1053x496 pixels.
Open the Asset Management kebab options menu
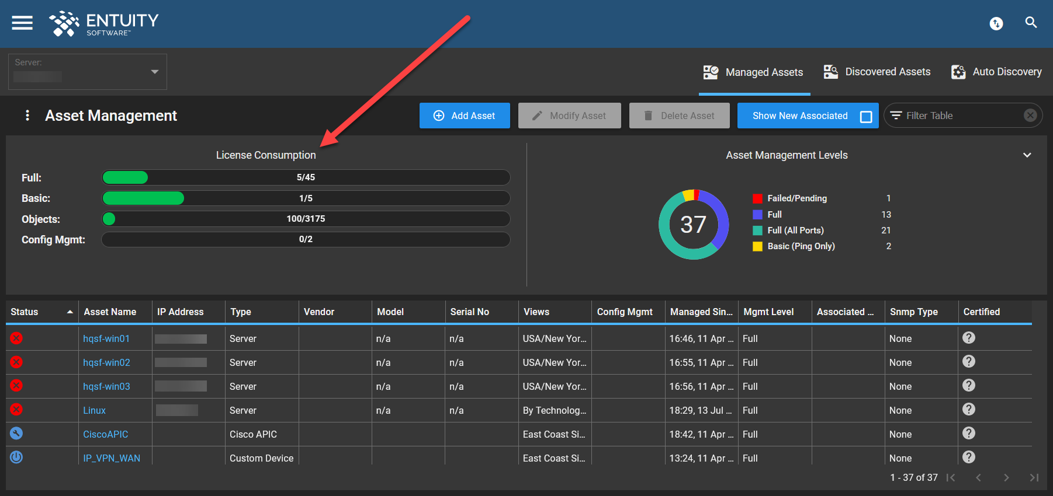tap(27, 116)
